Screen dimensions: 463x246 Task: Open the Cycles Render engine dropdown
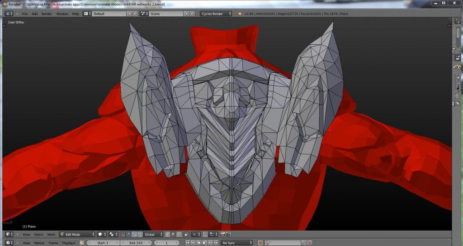216,14
